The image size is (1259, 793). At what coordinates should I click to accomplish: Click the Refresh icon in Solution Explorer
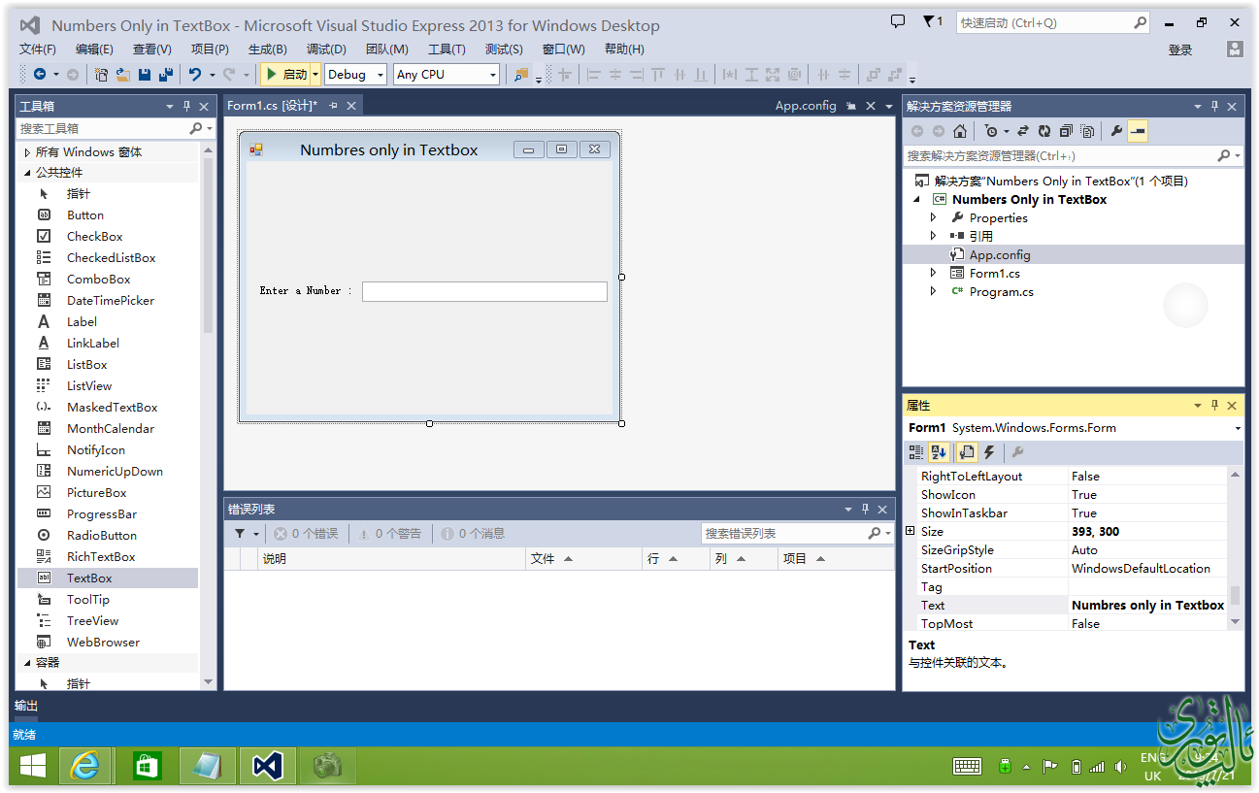click(x=1044, y=131)
